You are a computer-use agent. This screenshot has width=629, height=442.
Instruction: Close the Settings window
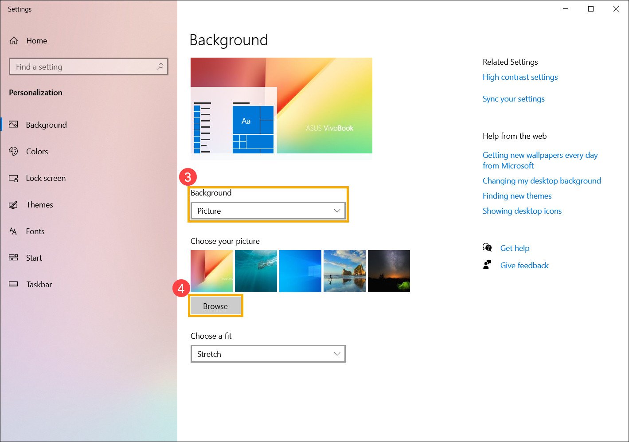[616, 9]
